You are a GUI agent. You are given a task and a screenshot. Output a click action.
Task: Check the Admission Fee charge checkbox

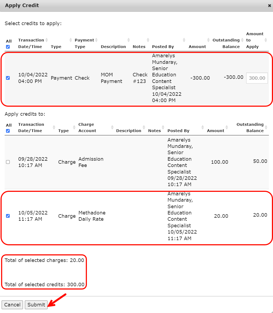8,162
